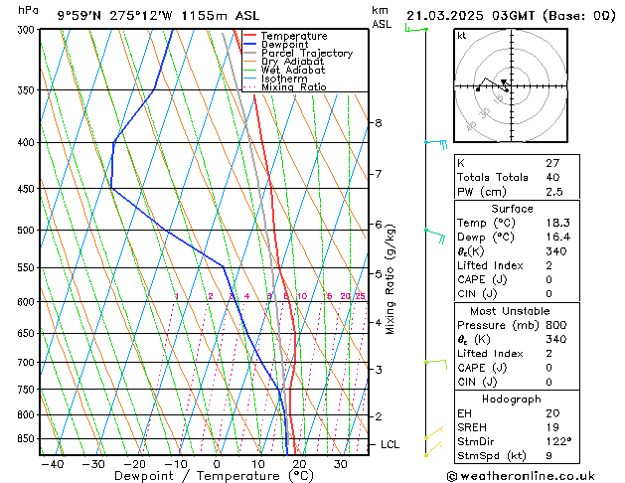This screenshot has height=483, width=625.
Task: Click the yellow surface wind barb
Action: tap(433, 449)
